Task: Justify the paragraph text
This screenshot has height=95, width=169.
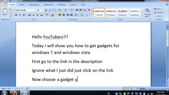Action: (71, 15)
